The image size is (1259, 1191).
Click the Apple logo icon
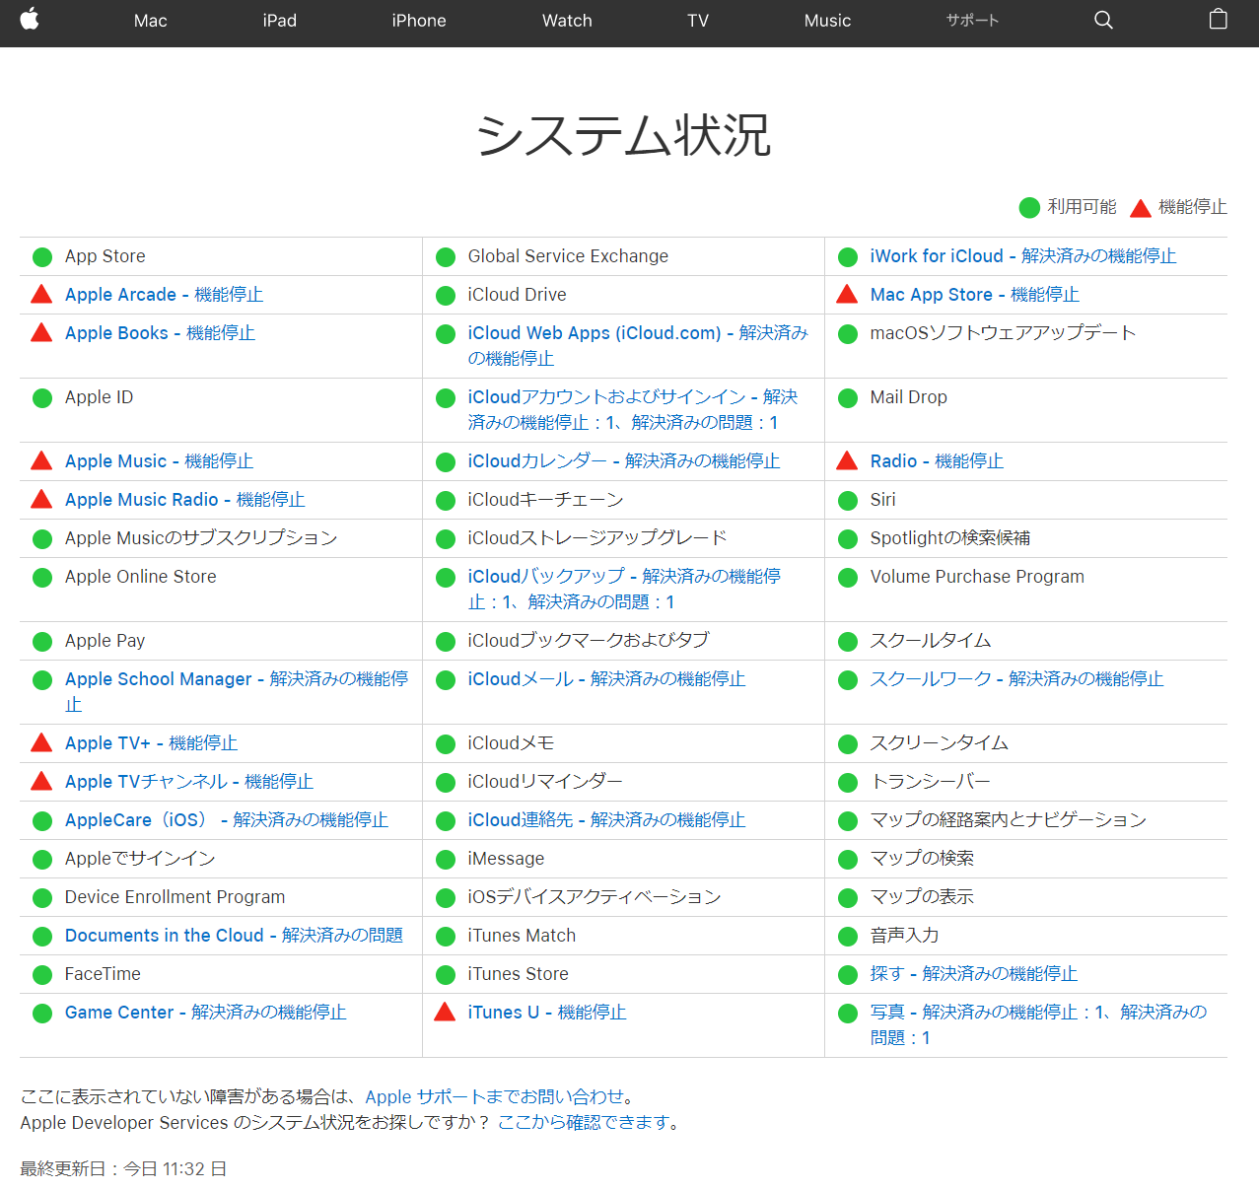pyautogui.click(x=30, y=20)
